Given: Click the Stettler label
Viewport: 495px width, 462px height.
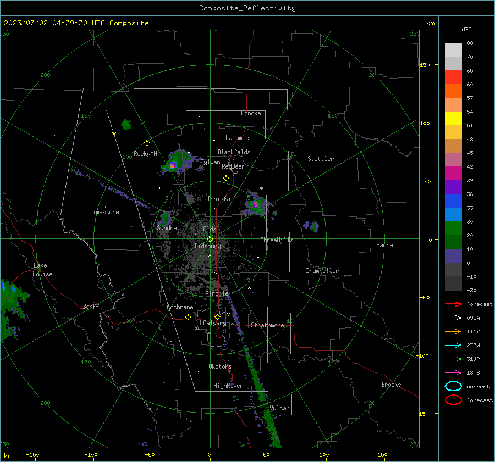Looking at the screenshot, I should coord(321,159).
